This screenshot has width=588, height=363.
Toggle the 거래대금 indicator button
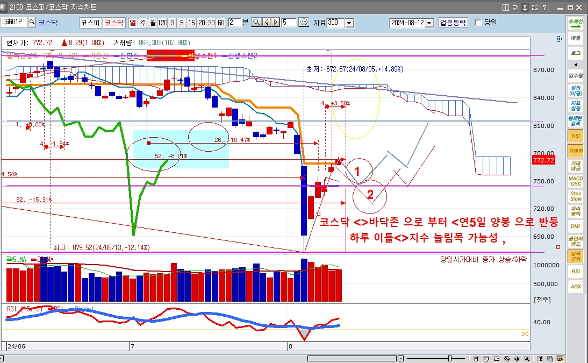(576, 166)
